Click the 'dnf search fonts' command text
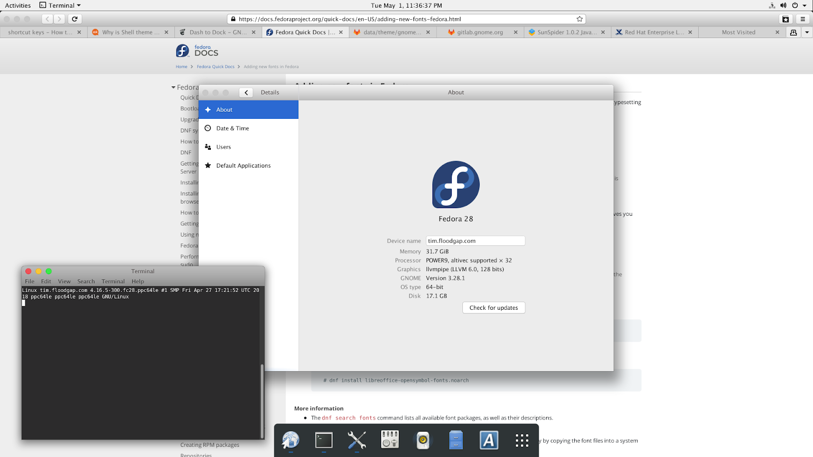 [349, 418]
